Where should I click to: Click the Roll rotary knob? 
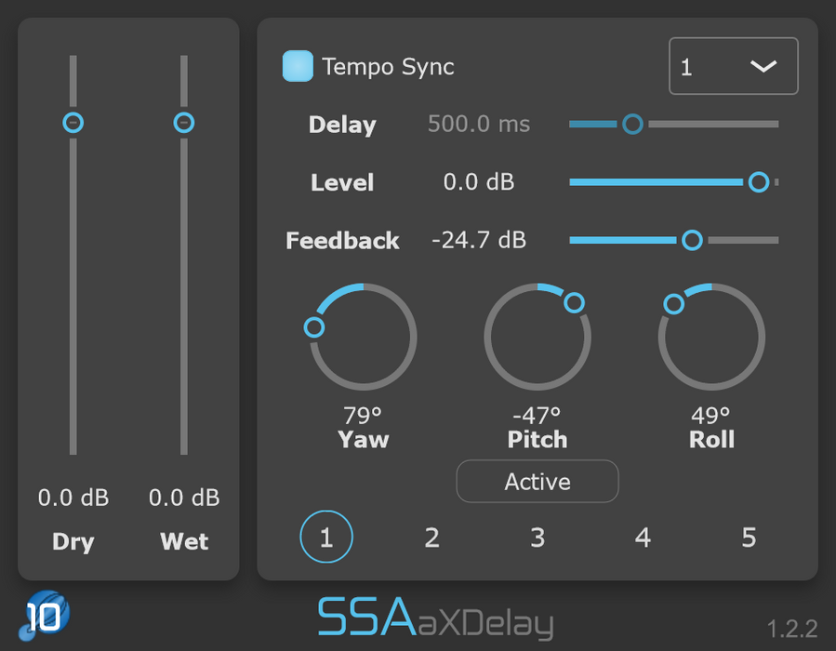click(x=711, y=337)
